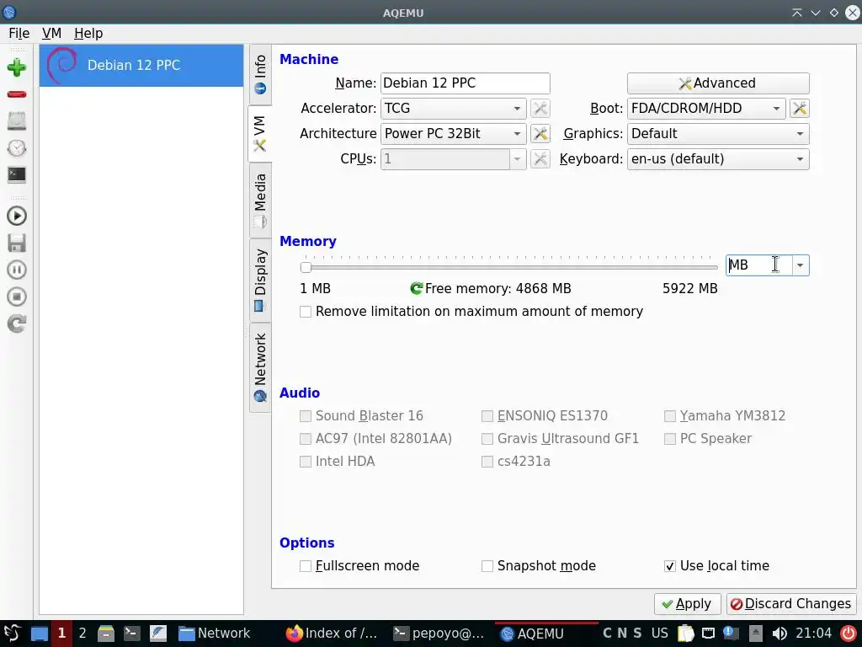This screenshot has height=647, width=862.
Task: Click the green plus Add VM icon
Action: point(17,67)
